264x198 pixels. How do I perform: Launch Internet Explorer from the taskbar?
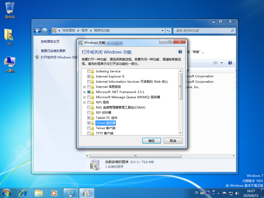pyautogui.click(x=23, y=193)
